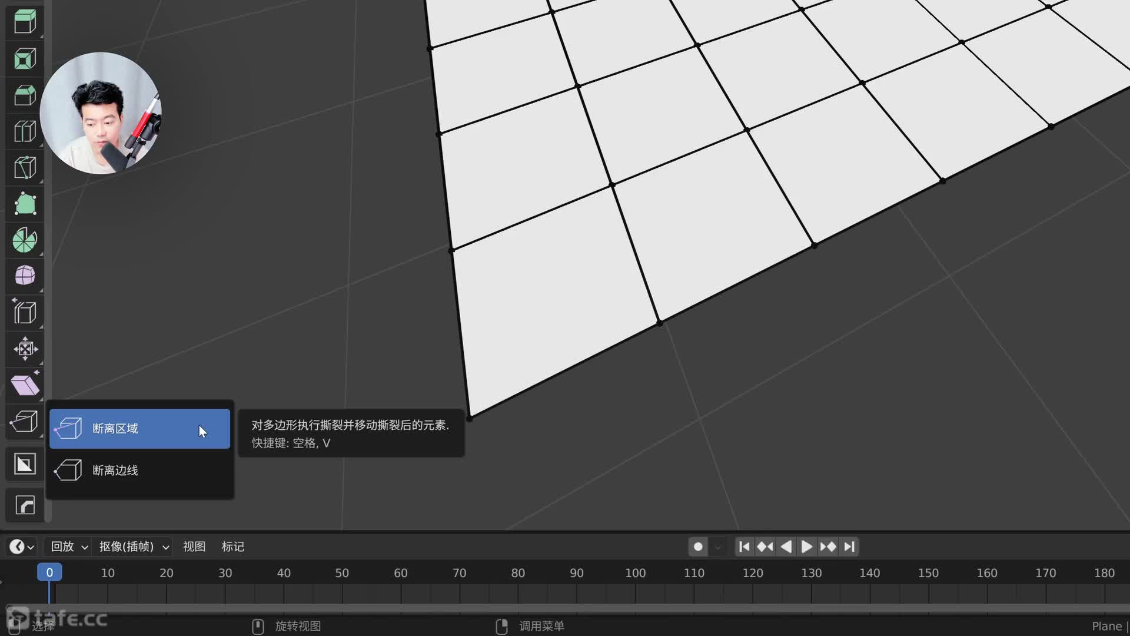The height and width of the screenshot is (636, 1130).
Task: Select the Inset Faces tool
Action: 25,59
